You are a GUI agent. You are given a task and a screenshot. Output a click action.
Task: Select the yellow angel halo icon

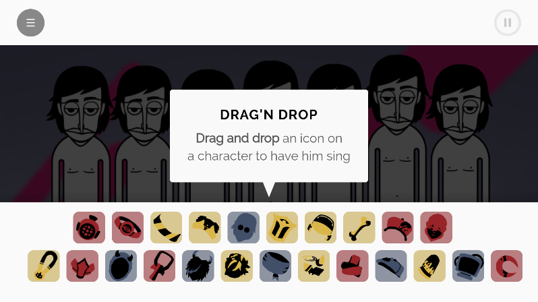coord(313,266)
